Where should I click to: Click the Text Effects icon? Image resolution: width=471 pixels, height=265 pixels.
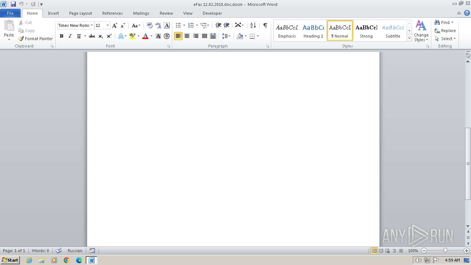coord(121,36)
